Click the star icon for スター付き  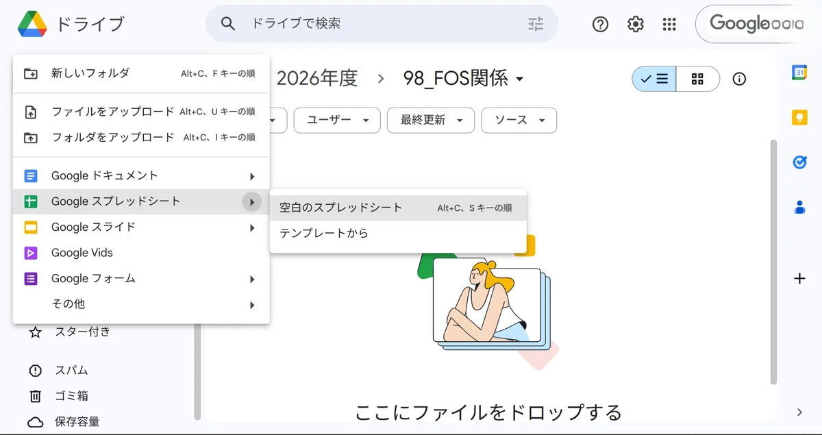click(x=35, y=332)
